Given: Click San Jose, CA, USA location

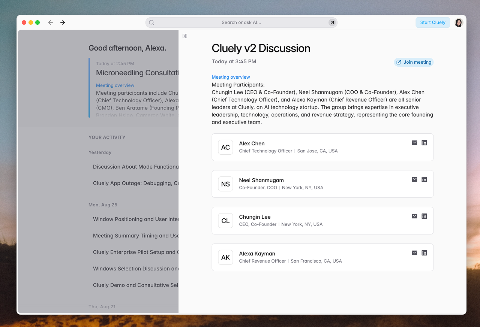Looking at the screenshot, I should pyautogui.click(x=317, y=151).
